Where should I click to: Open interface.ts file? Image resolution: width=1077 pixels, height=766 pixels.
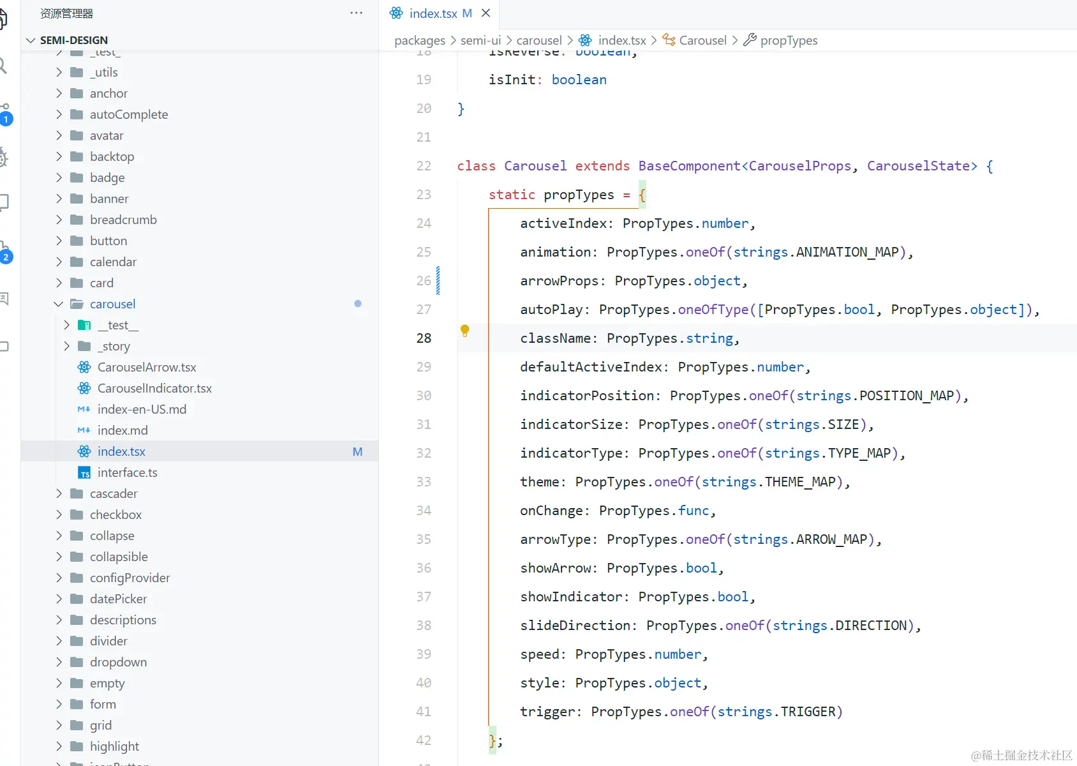(x=127, y=472)
